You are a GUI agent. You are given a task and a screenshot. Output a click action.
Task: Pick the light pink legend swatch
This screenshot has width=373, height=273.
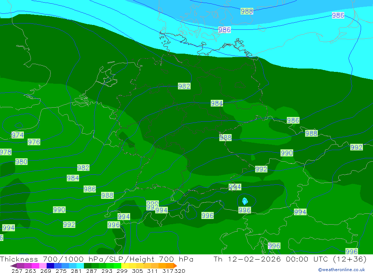(x=43, y=266)
